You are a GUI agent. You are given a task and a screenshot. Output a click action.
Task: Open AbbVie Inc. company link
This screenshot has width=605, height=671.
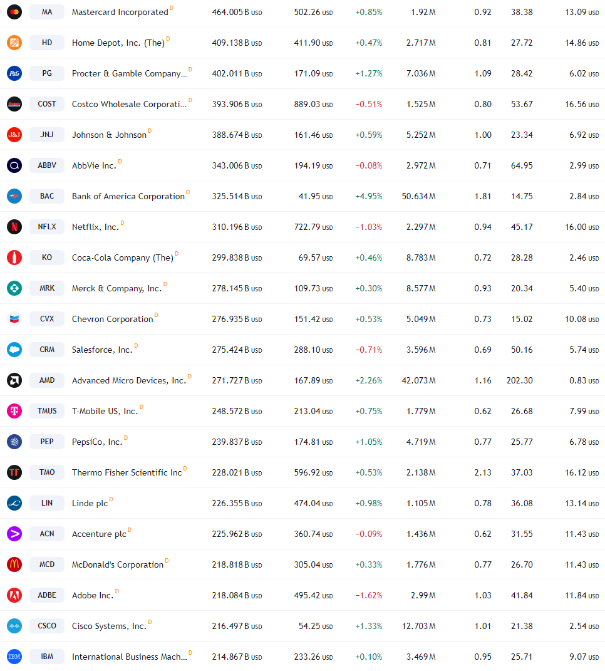94,165
